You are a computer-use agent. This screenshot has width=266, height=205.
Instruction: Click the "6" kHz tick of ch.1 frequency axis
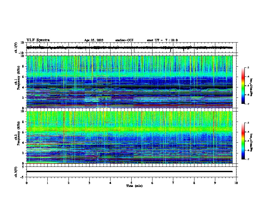click(23, 77)
